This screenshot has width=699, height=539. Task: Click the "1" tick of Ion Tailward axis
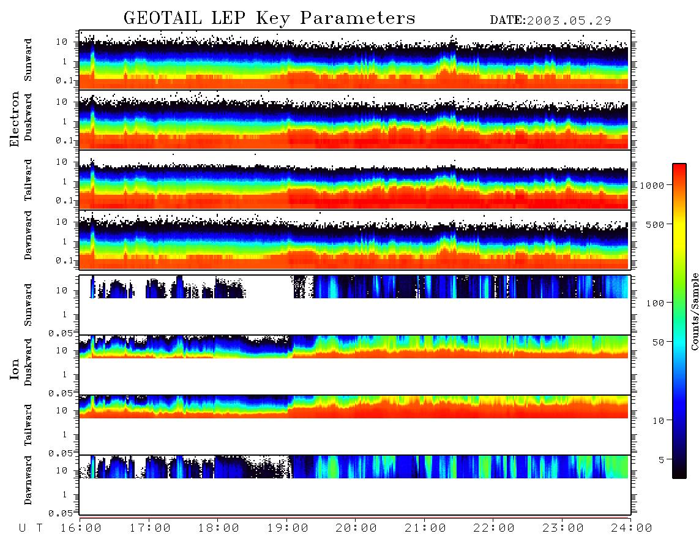pos(65,435)
